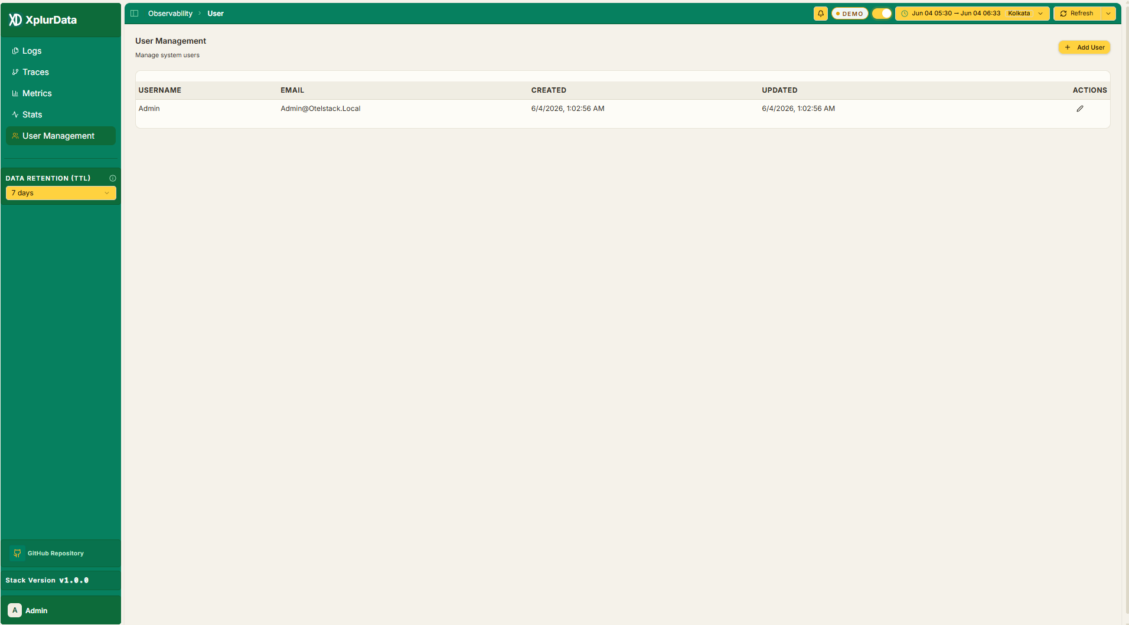Click the DEMO badge
Image resolution: width=1129 pixels, height=625 pixels.
pyautogui.click(x=850, y=14)
